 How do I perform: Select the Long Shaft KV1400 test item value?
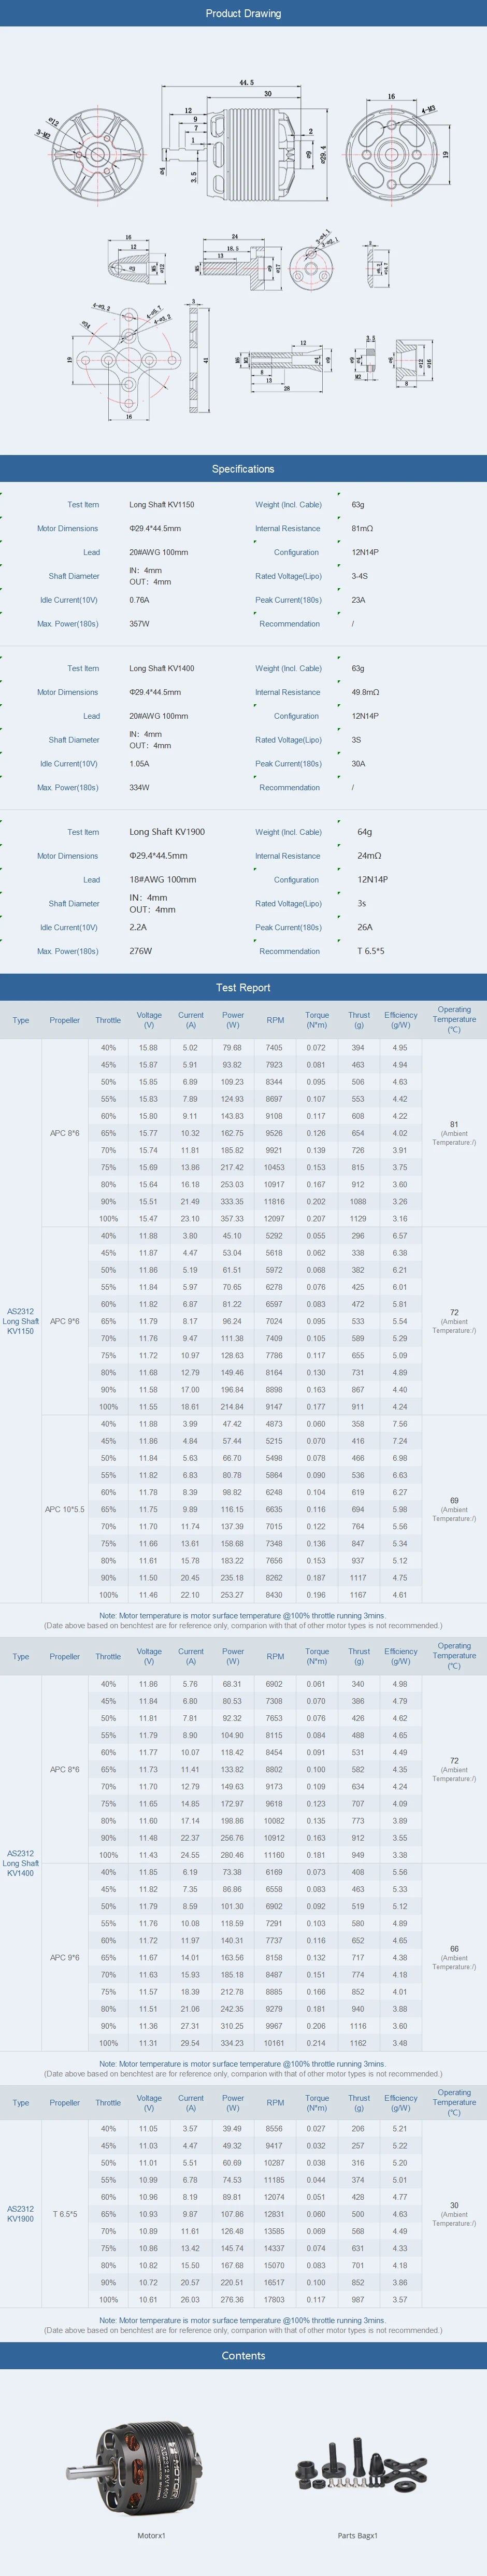pos(162,668)
